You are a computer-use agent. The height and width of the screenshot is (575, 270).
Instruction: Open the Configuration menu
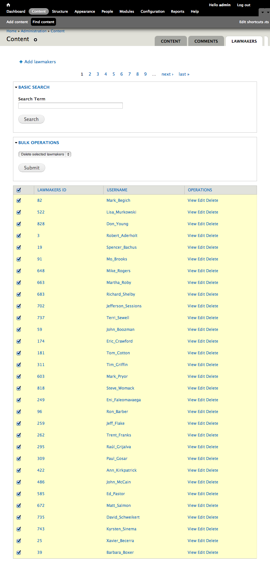[152, 11]
